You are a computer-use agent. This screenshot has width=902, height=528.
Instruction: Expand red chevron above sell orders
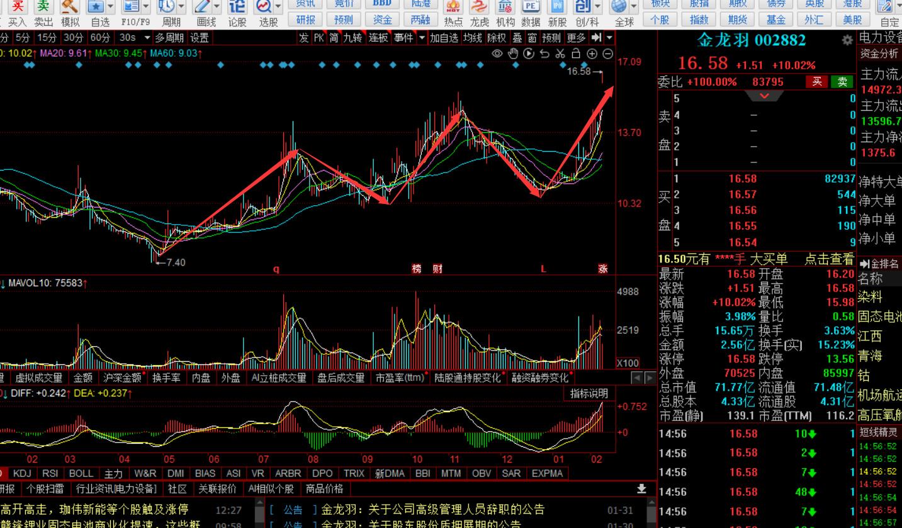764,96
